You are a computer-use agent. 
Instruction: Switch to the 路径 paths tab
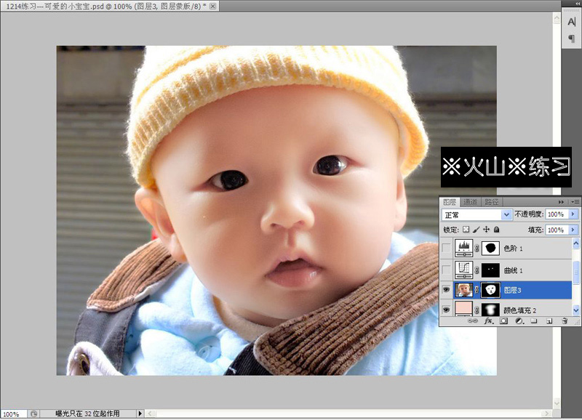coord(493,201)
